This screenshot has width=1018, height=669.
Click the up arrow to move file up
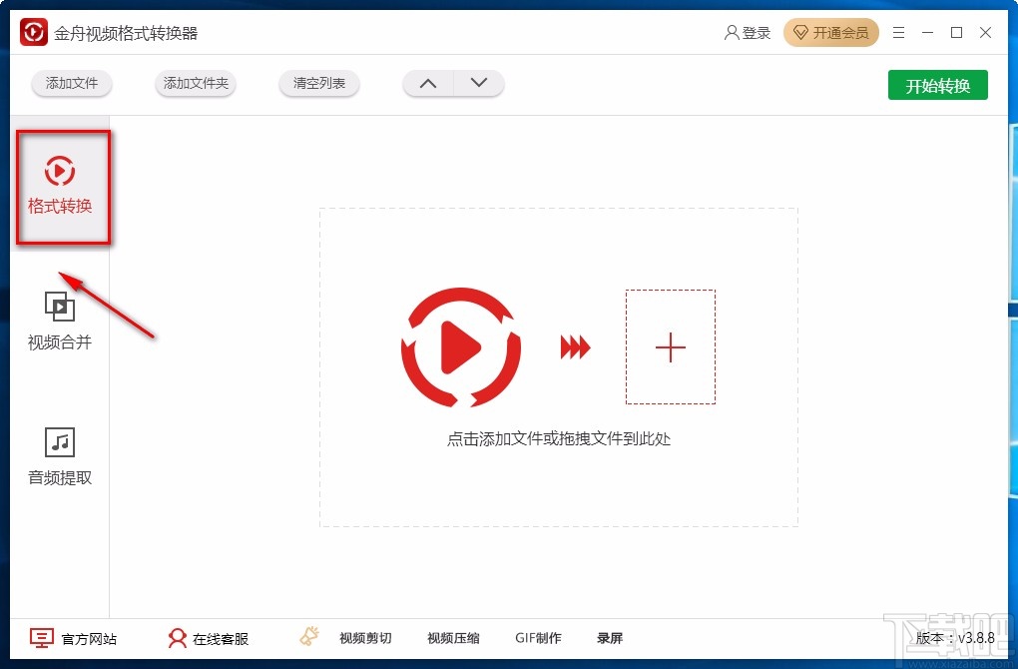427,84
